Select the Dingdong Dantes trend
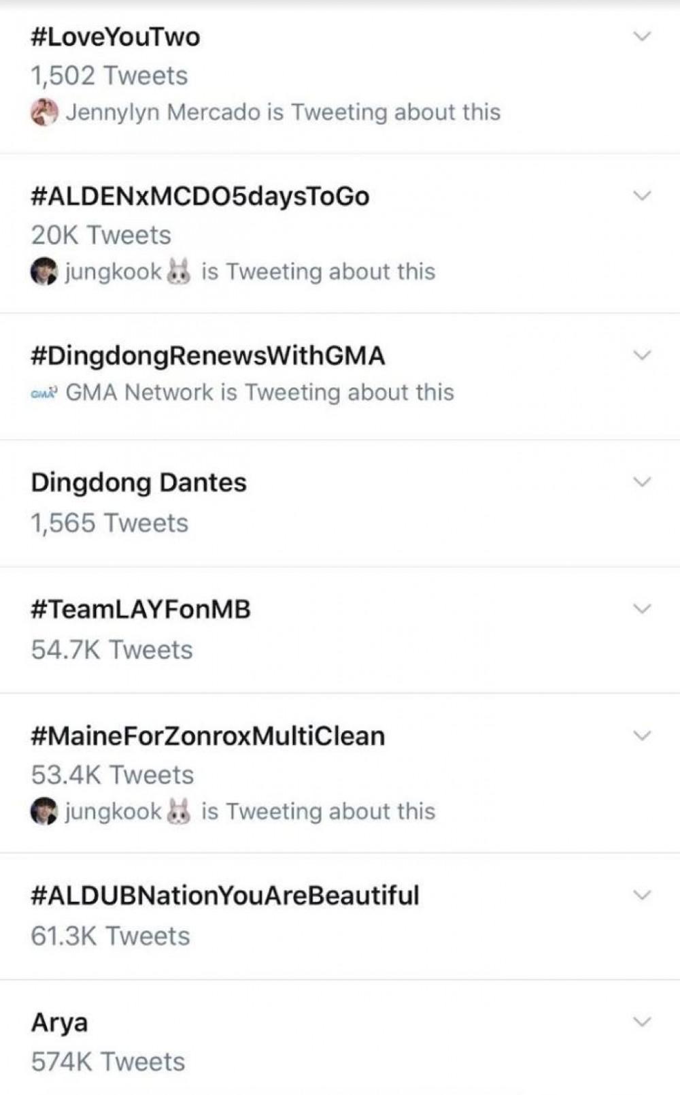The height and width of the screenshot is (1095, 680). click(x=139, y=483)
